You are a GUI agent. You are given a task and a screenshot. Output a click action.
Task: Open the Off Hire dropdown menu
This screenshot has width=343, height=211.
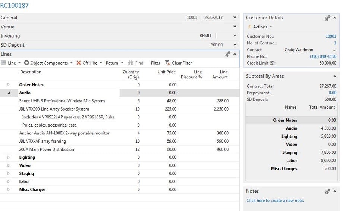(x=101, y=63)
